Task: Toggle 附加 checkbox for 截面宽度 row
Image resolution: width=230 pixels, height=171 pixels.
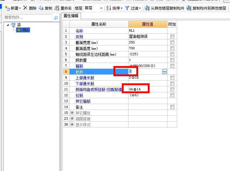Action: 172,43
